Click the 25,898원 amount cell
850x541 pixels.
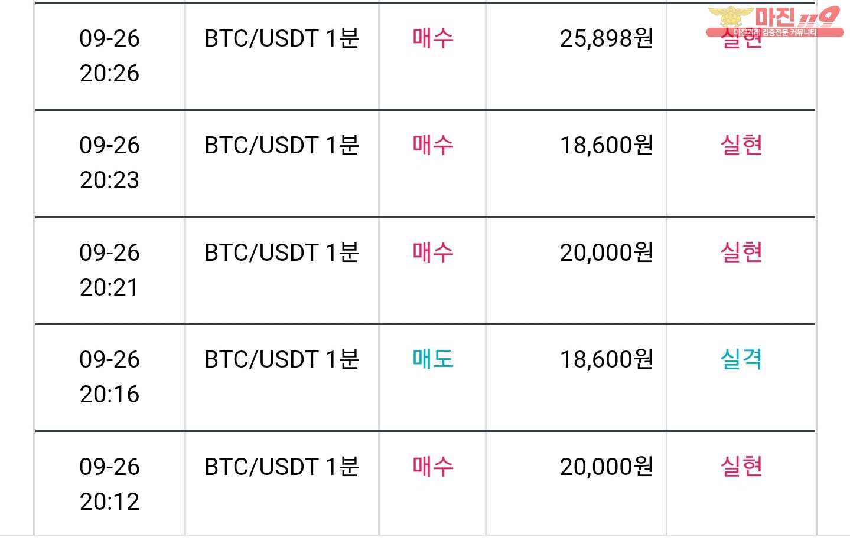point(606,39)
